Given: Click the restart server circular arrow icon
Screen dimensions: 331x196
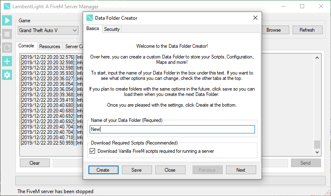Looking at the screenshot, I should [7, 48].
